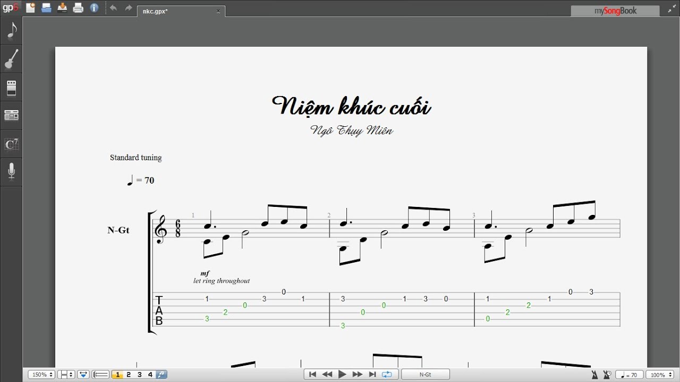Select voice 2 button
Screen dimensions: 680x382
pos(129,375)
